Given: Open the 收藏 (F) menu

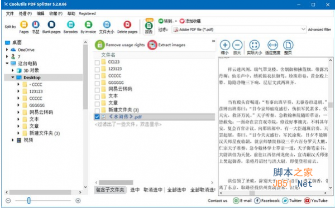Looking at the screenshot, I should (x=56, y=13).
